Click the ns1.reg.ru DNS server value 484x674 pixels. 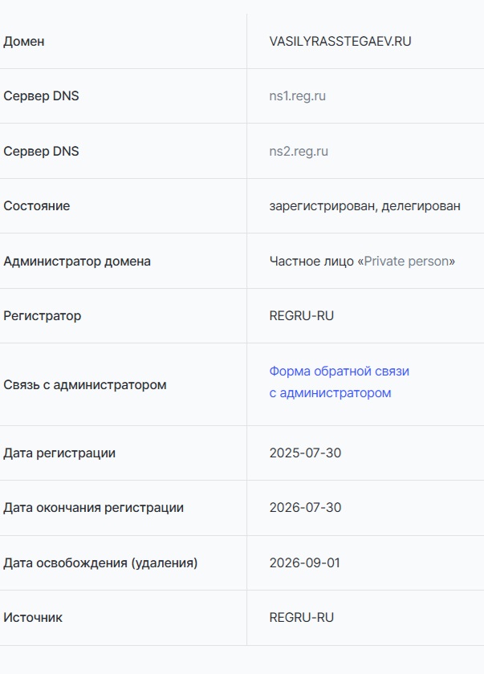298,96
